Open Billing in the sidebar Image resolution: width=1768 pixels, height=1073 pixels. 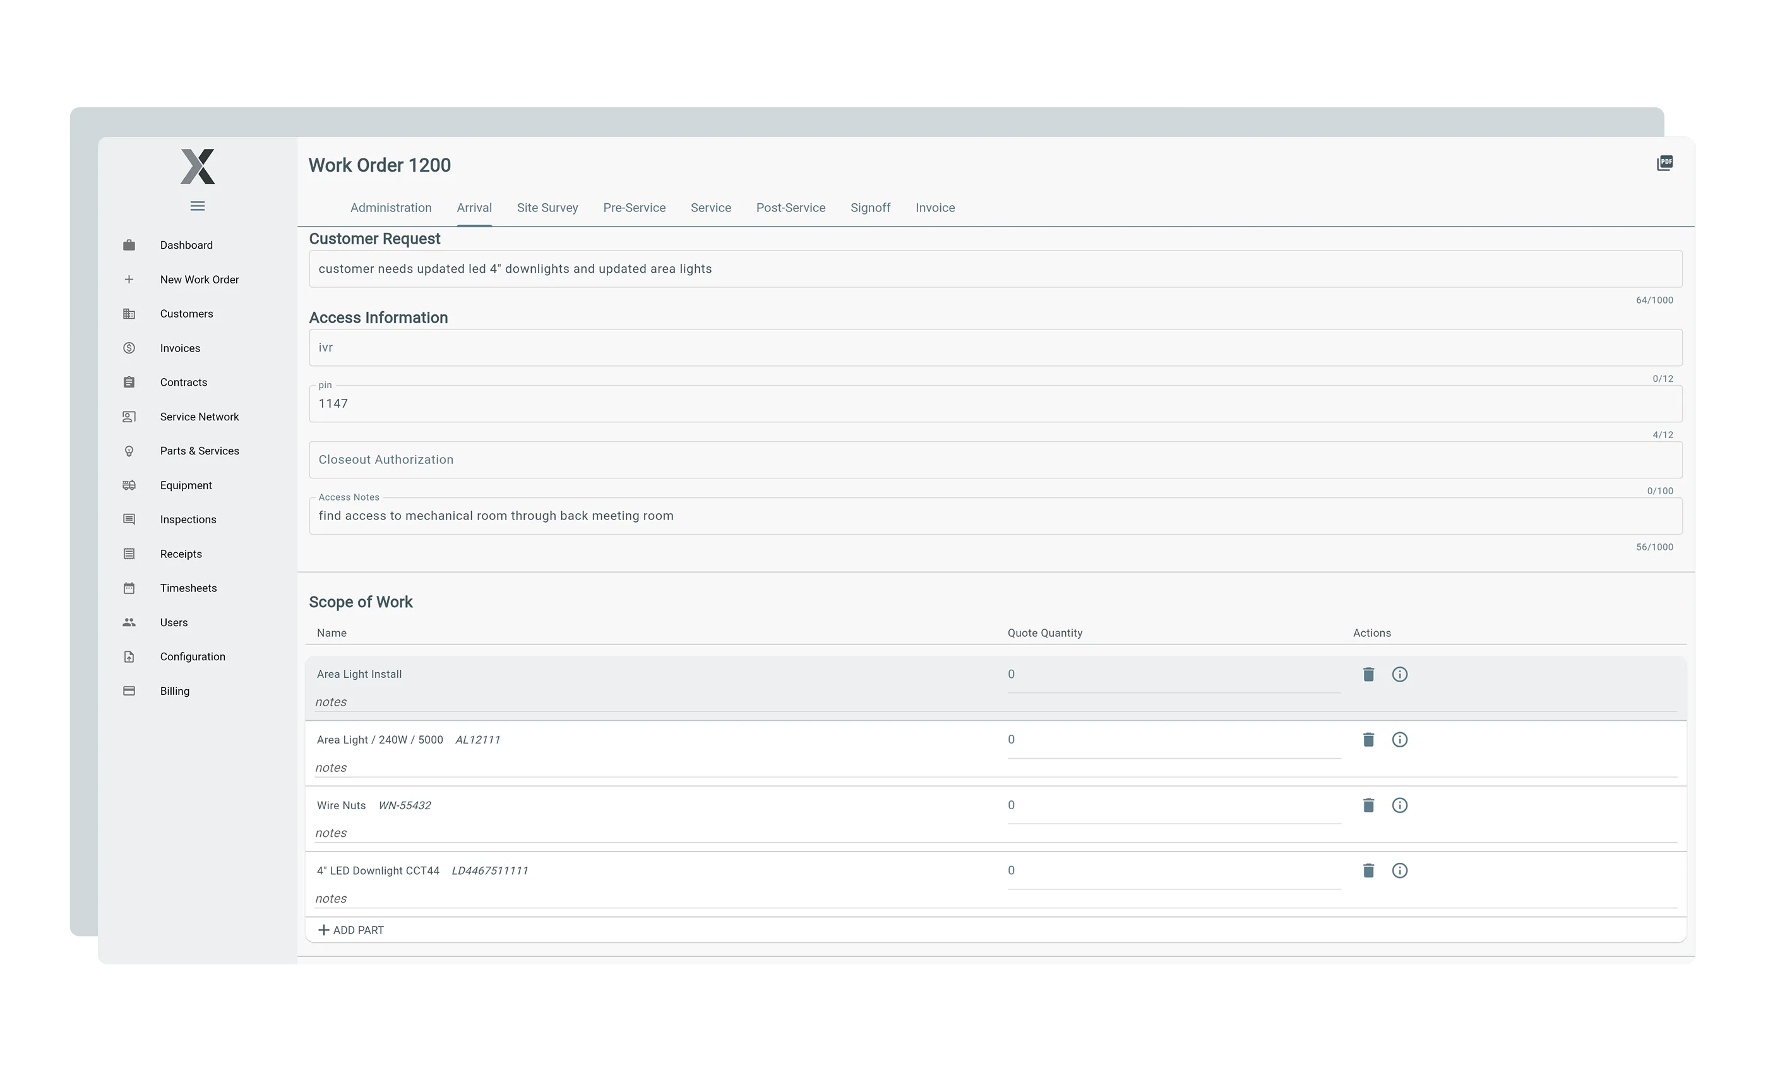point(174,691)
